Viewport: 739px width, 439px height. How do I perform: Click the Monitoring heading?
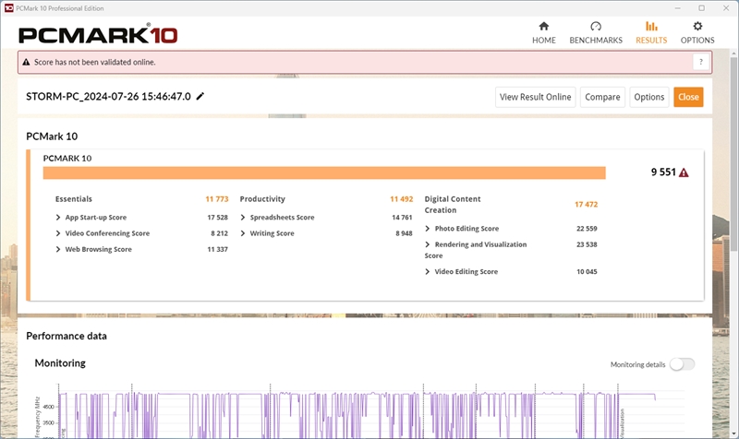(60, 363)
